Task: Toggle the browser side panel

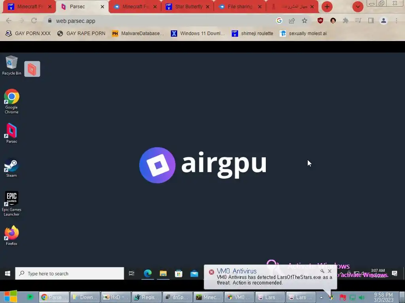Action: [x=371, y=21]
